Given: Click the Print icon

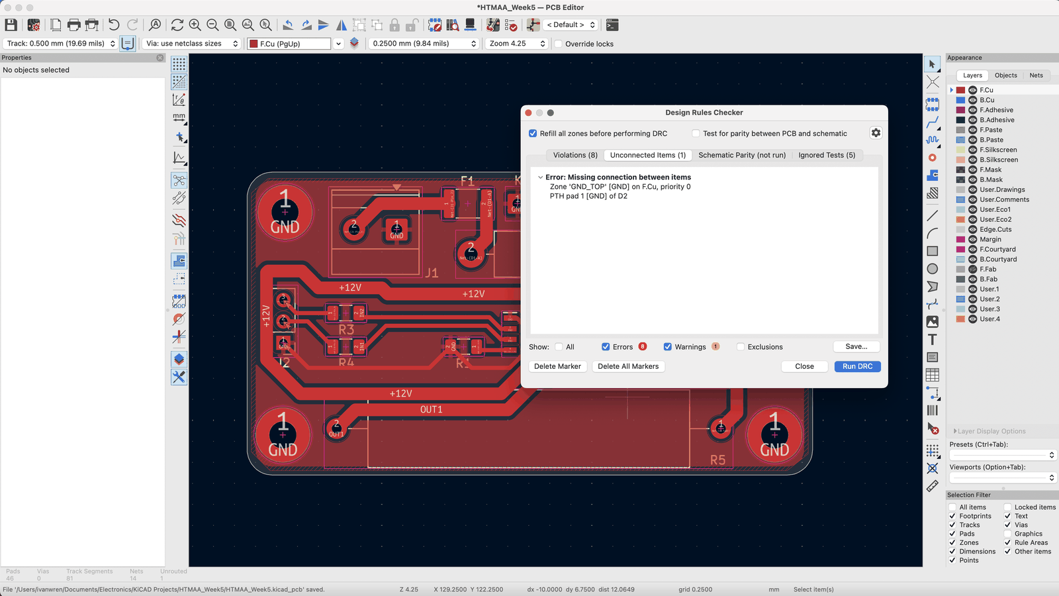Looking at the screenshot, I should [x=74, y=25].
